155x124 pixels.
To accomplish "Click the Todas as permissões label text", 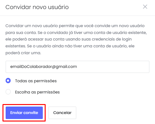I will tap(36, 81).
